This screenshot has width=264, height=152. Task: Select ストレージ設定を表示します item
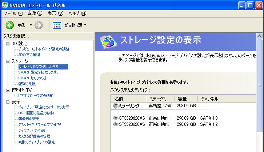tap(43, 67)
